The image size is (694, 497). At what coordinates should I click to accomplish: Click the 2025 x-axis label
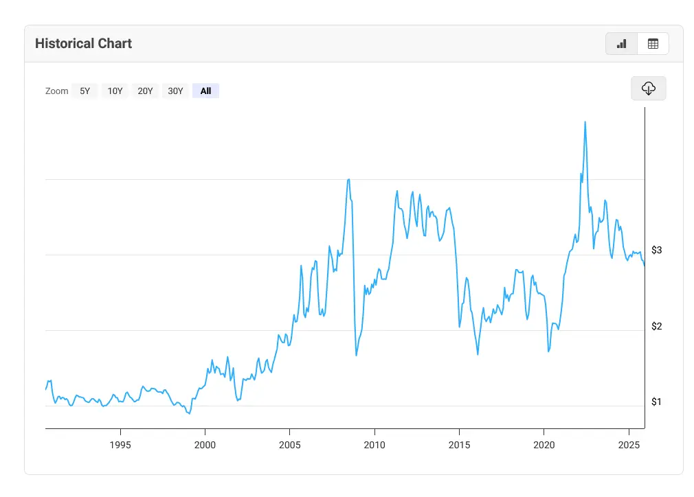pyautogui.click(x=629, y=445)
